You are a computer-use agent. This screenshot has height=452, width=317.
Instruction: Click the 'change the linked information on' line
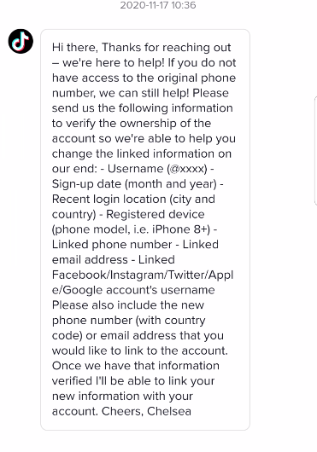(x=142, y=154)
